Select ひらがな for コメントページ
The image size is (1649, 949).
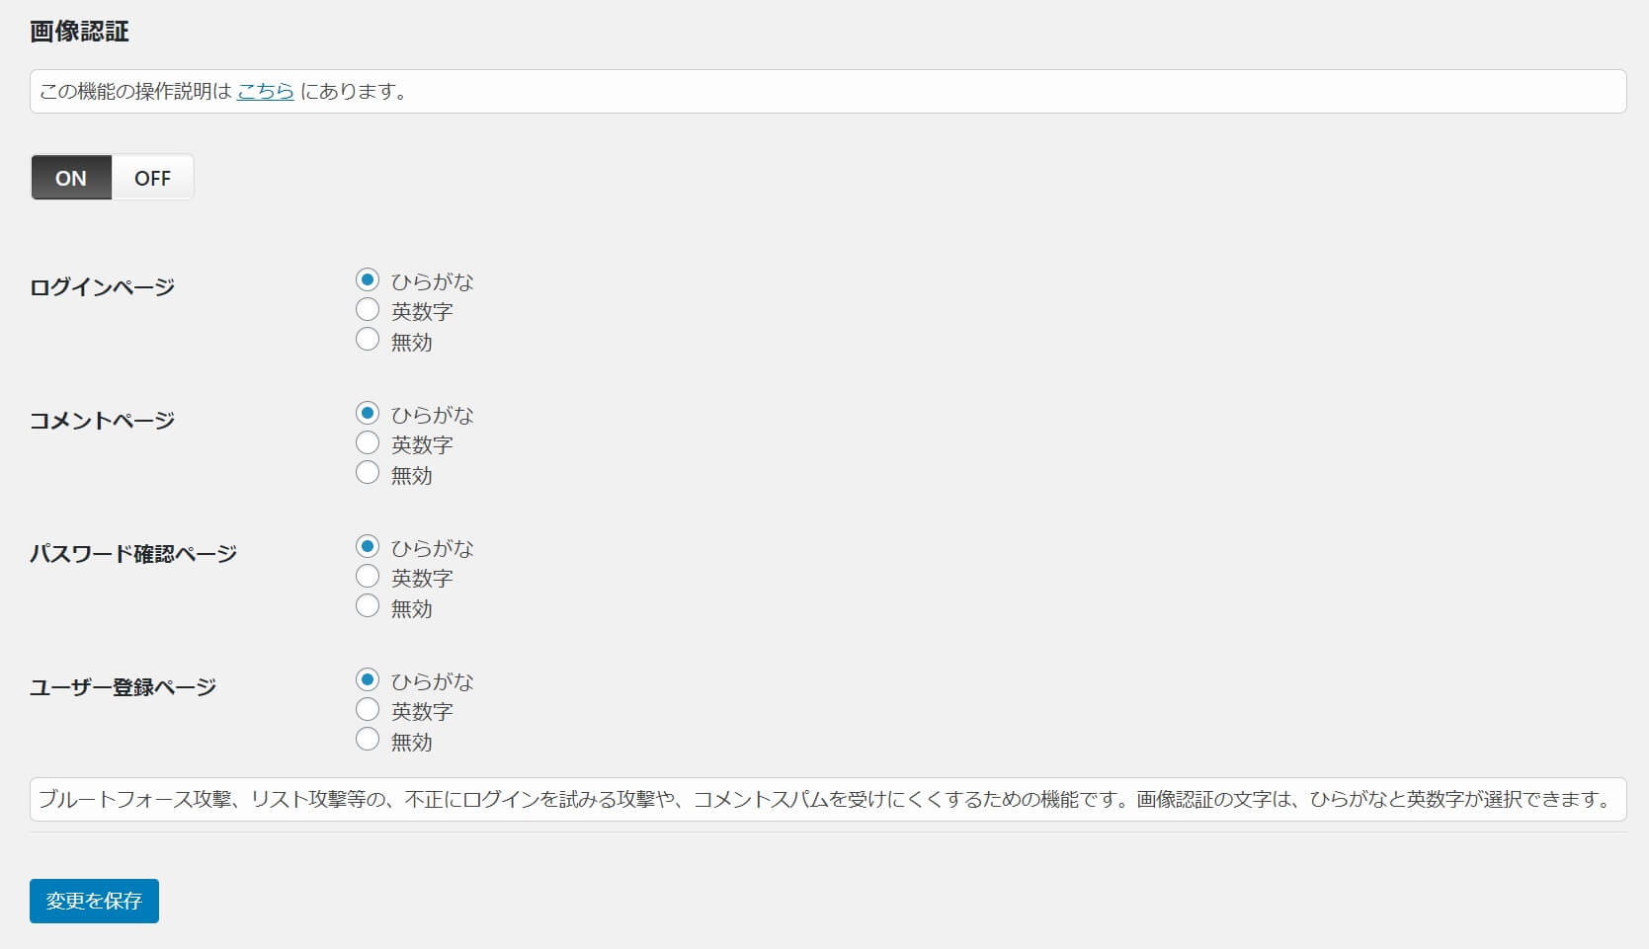click(x=368, y=414)
